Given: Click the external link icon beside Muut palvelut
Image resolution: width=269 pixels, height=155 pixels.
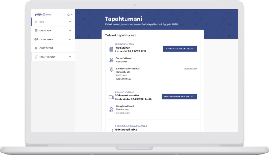Looking at the screenshot, I should [x=36, y=57].
